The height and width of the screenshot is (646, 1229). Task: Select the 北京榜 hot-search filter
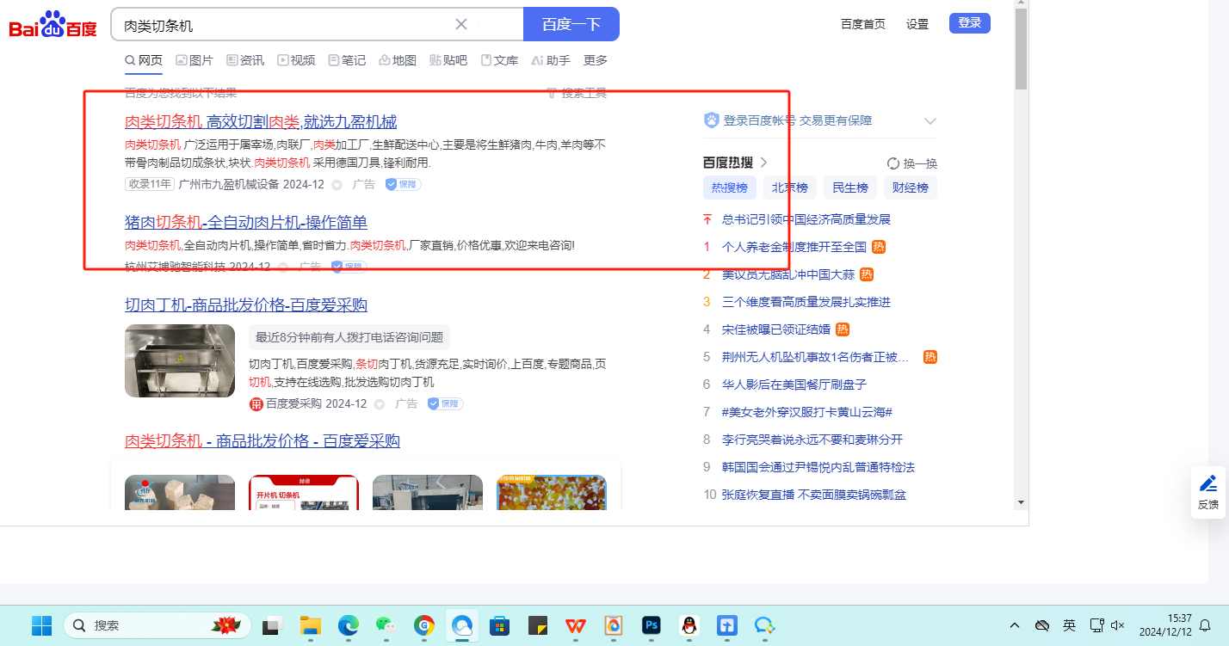tap(789, 188)
